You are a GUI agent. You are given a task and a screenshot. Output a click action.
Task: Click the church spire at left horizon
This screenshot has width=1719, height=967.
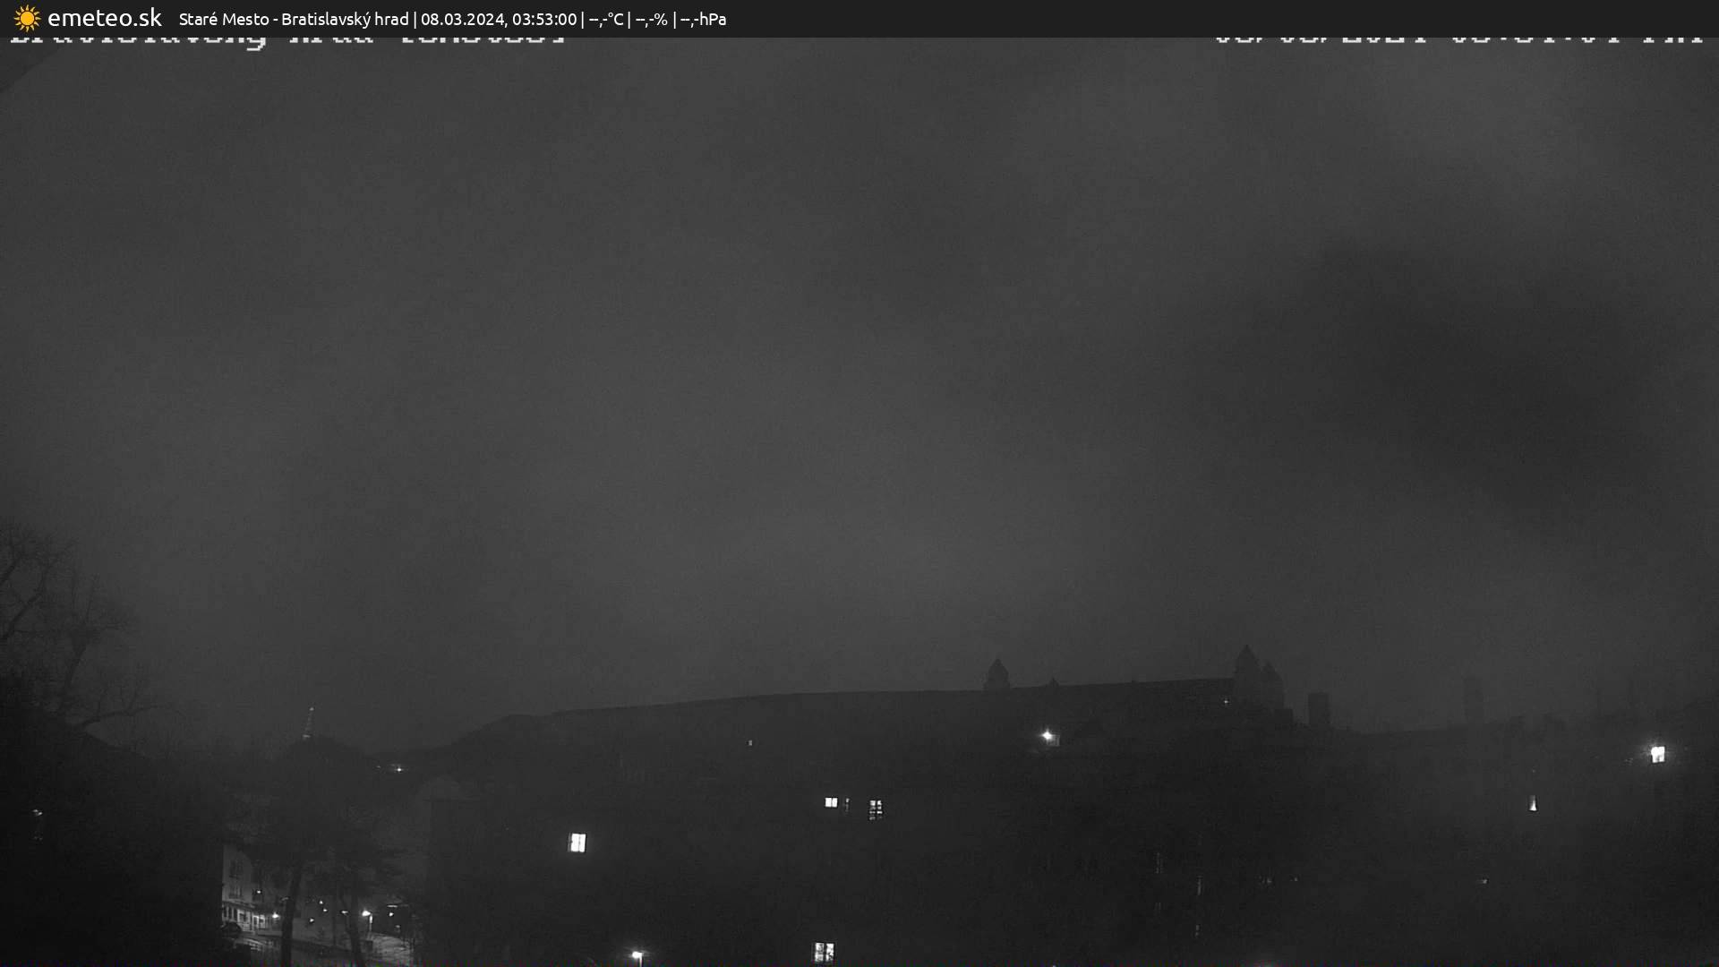[309, 723]
